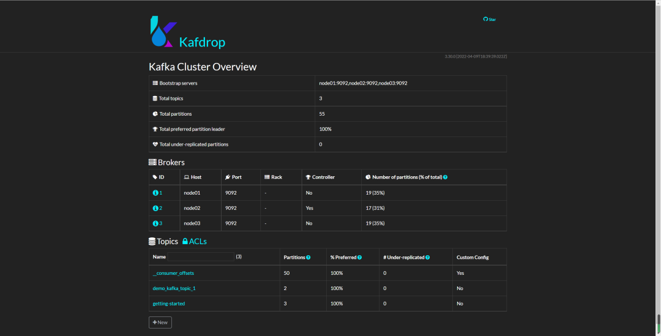Click partitions value 17 (31%)

click(375, 208)
